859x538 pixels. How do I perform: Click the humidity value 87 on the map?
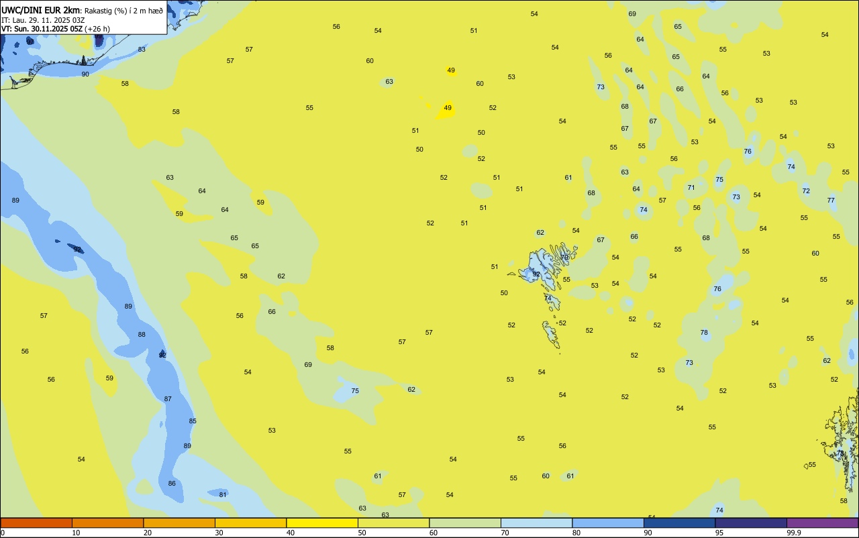[x=168, y=399]
